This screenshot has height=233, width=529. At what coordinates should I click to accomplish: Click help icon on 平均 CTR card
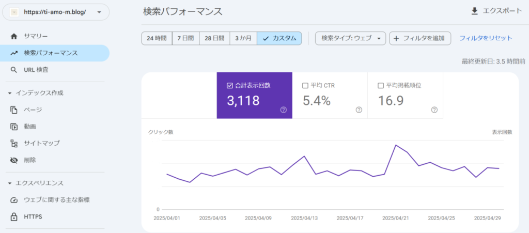[359, 110]
